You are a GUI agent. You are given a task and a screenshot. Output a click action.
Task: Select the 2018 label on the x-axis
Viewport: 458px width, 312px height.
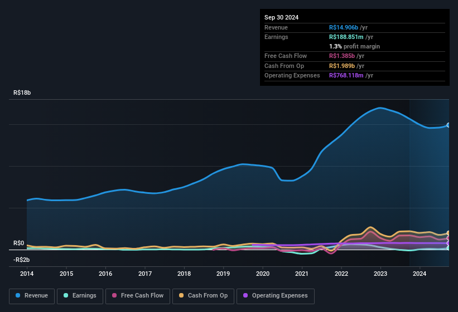tap(184, 274)
